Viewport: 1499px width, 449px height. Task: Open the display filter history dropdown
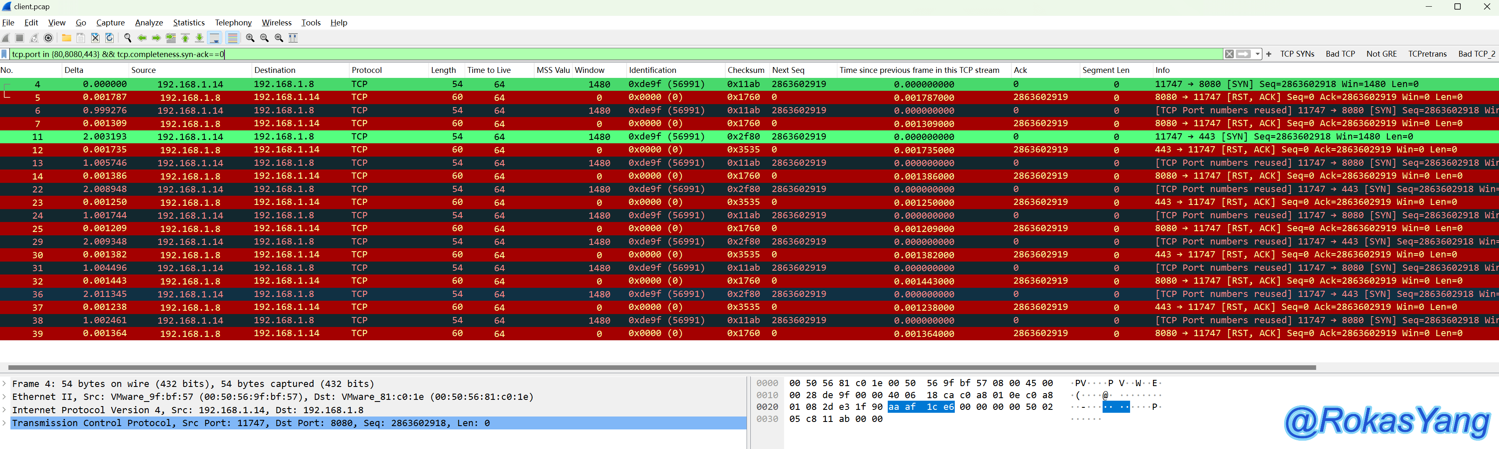(x=1257, y=54)
